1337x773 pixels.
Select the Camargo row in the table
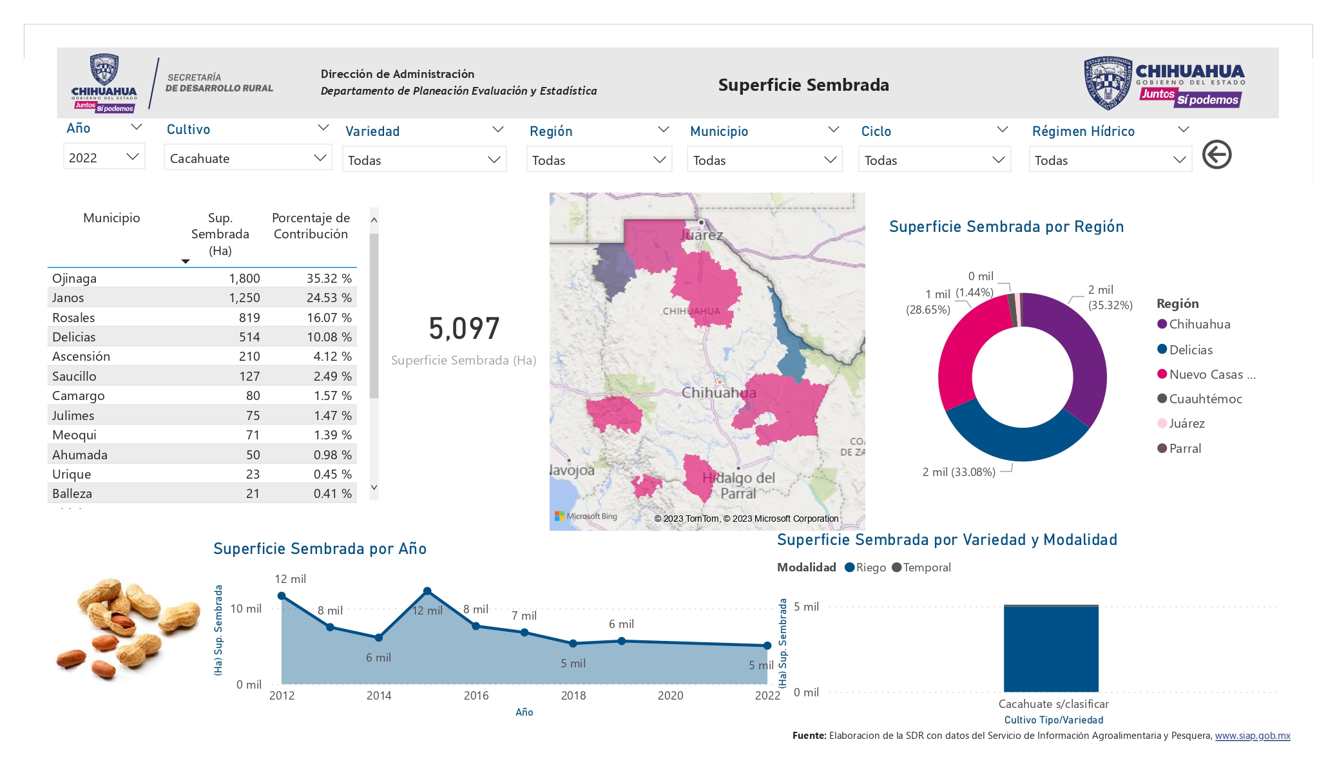click(202, 396)
